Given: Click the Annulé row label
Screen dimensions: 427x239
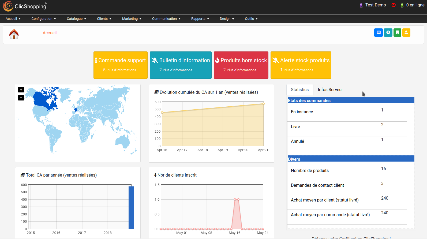Looking at the screenshot, I should point(297,141).
